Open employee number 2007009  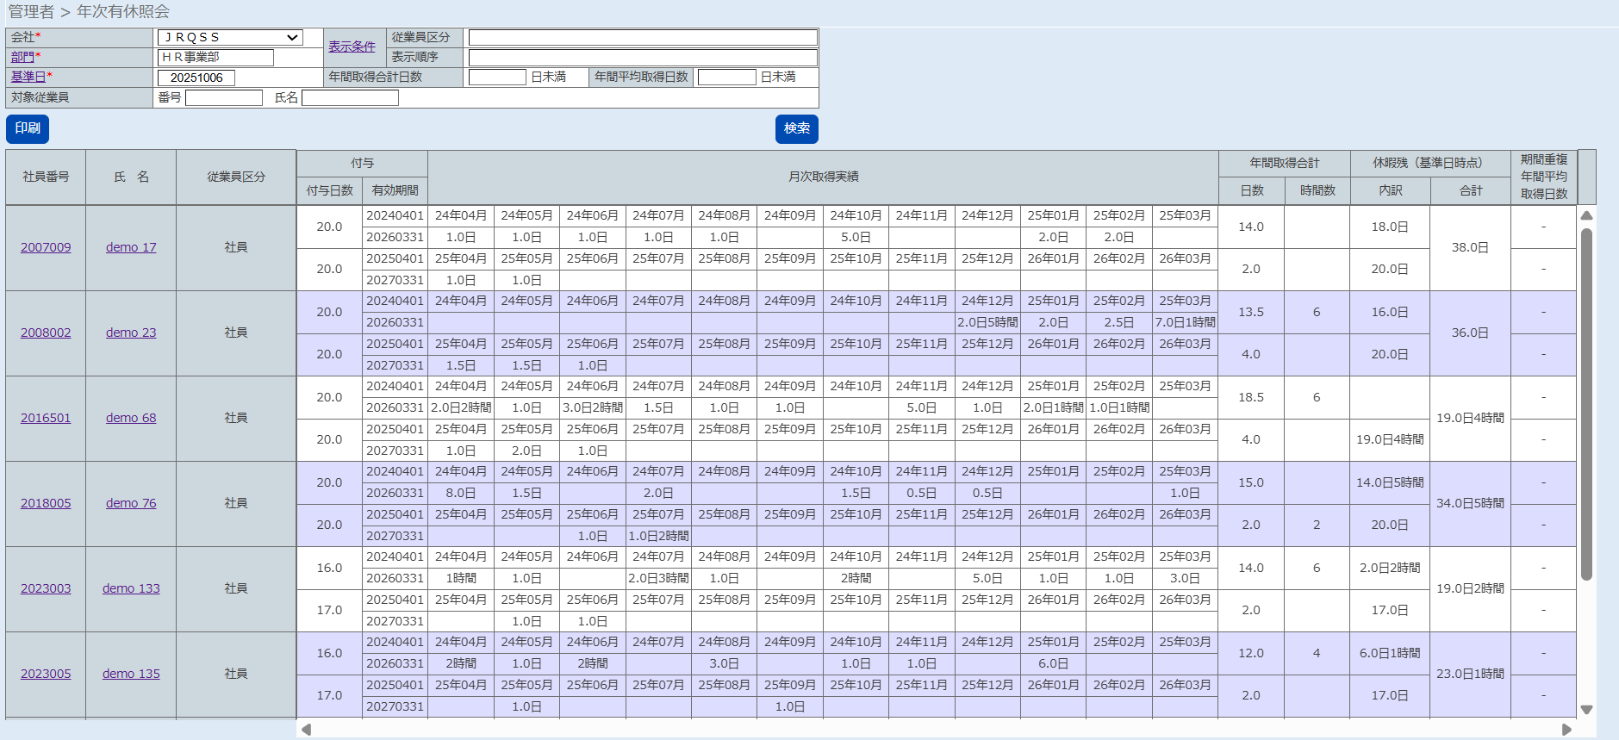(x=46, y=247)
